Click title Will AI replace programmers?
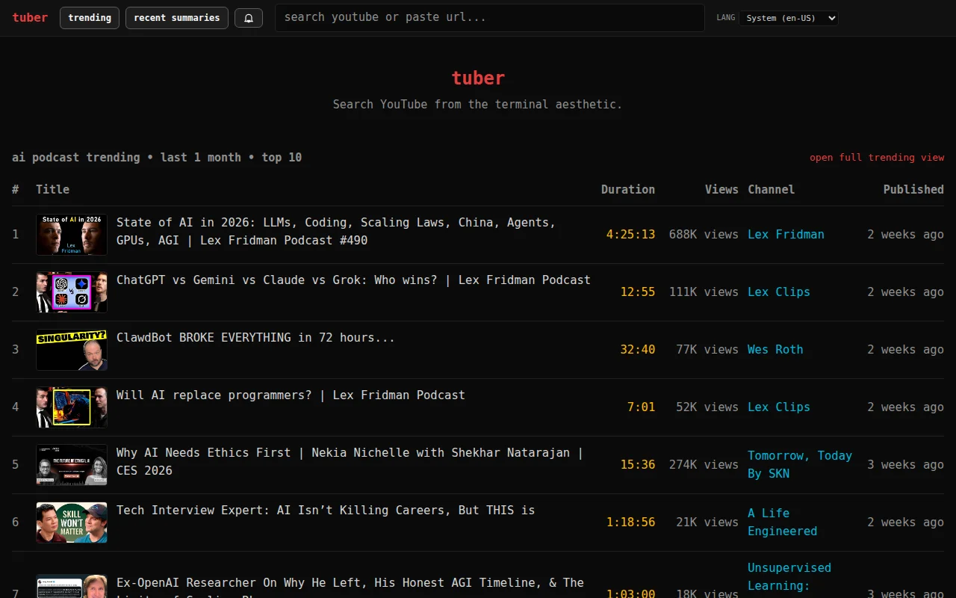The height and width of the screenshot is (598, 956). pyautogui.click(x=291, y=395)
